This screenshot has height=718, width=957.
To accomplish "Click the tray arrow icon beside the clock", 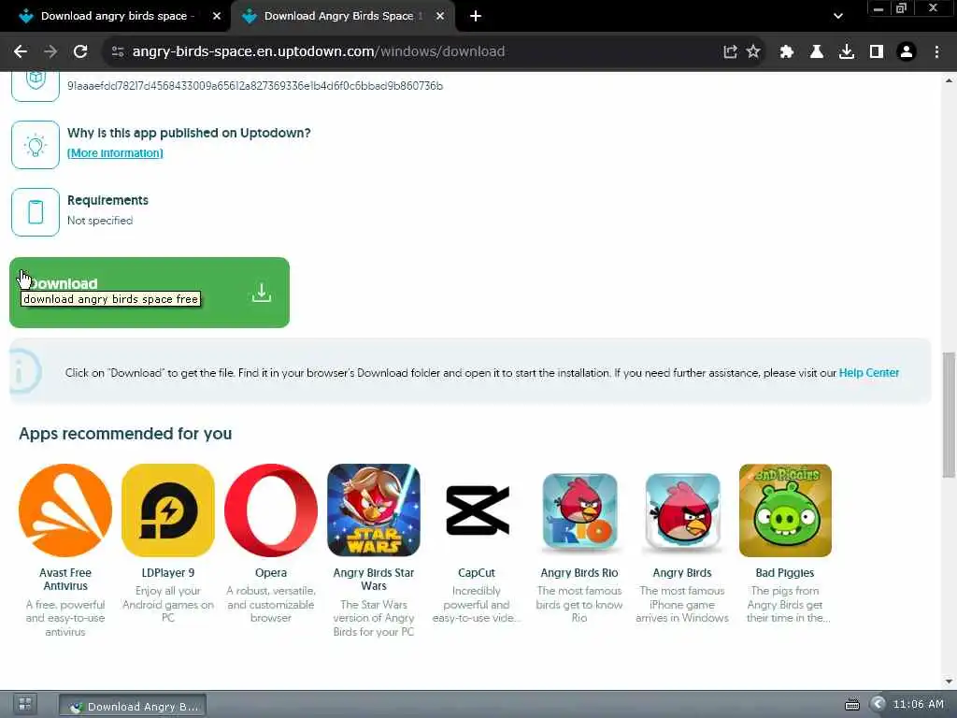I will [x=878, y=704].
